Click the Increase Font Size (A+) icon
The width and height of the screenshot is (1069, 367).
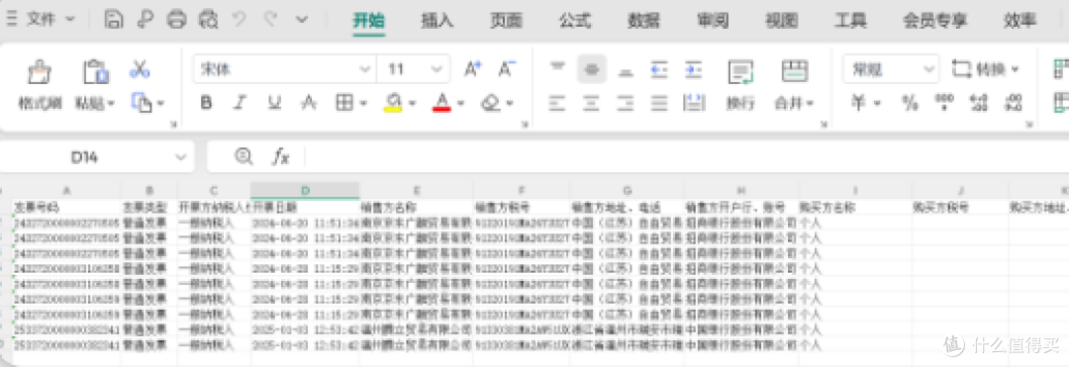tap(472, 69)
